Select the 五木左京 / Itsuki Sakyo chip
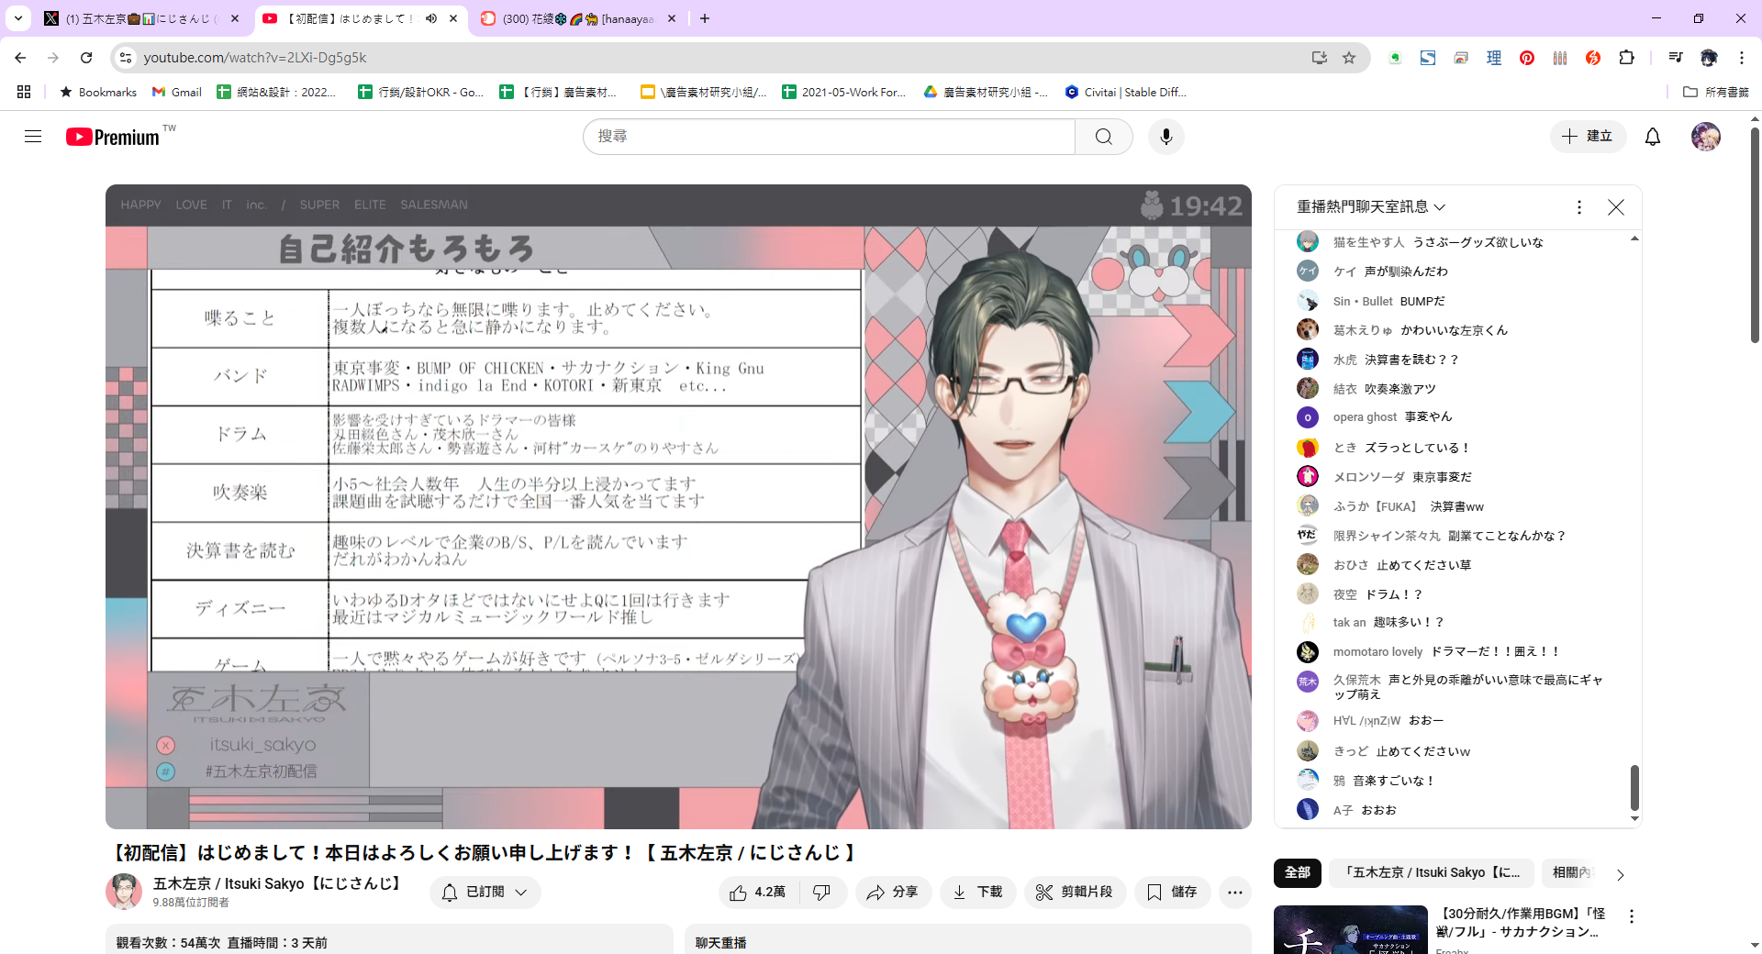 click(x=1432, y=873)
